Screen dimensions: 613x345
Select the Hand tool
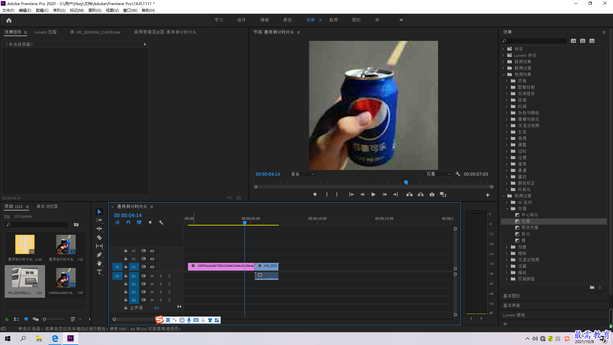pyautogui.click(x=99, y=263)
